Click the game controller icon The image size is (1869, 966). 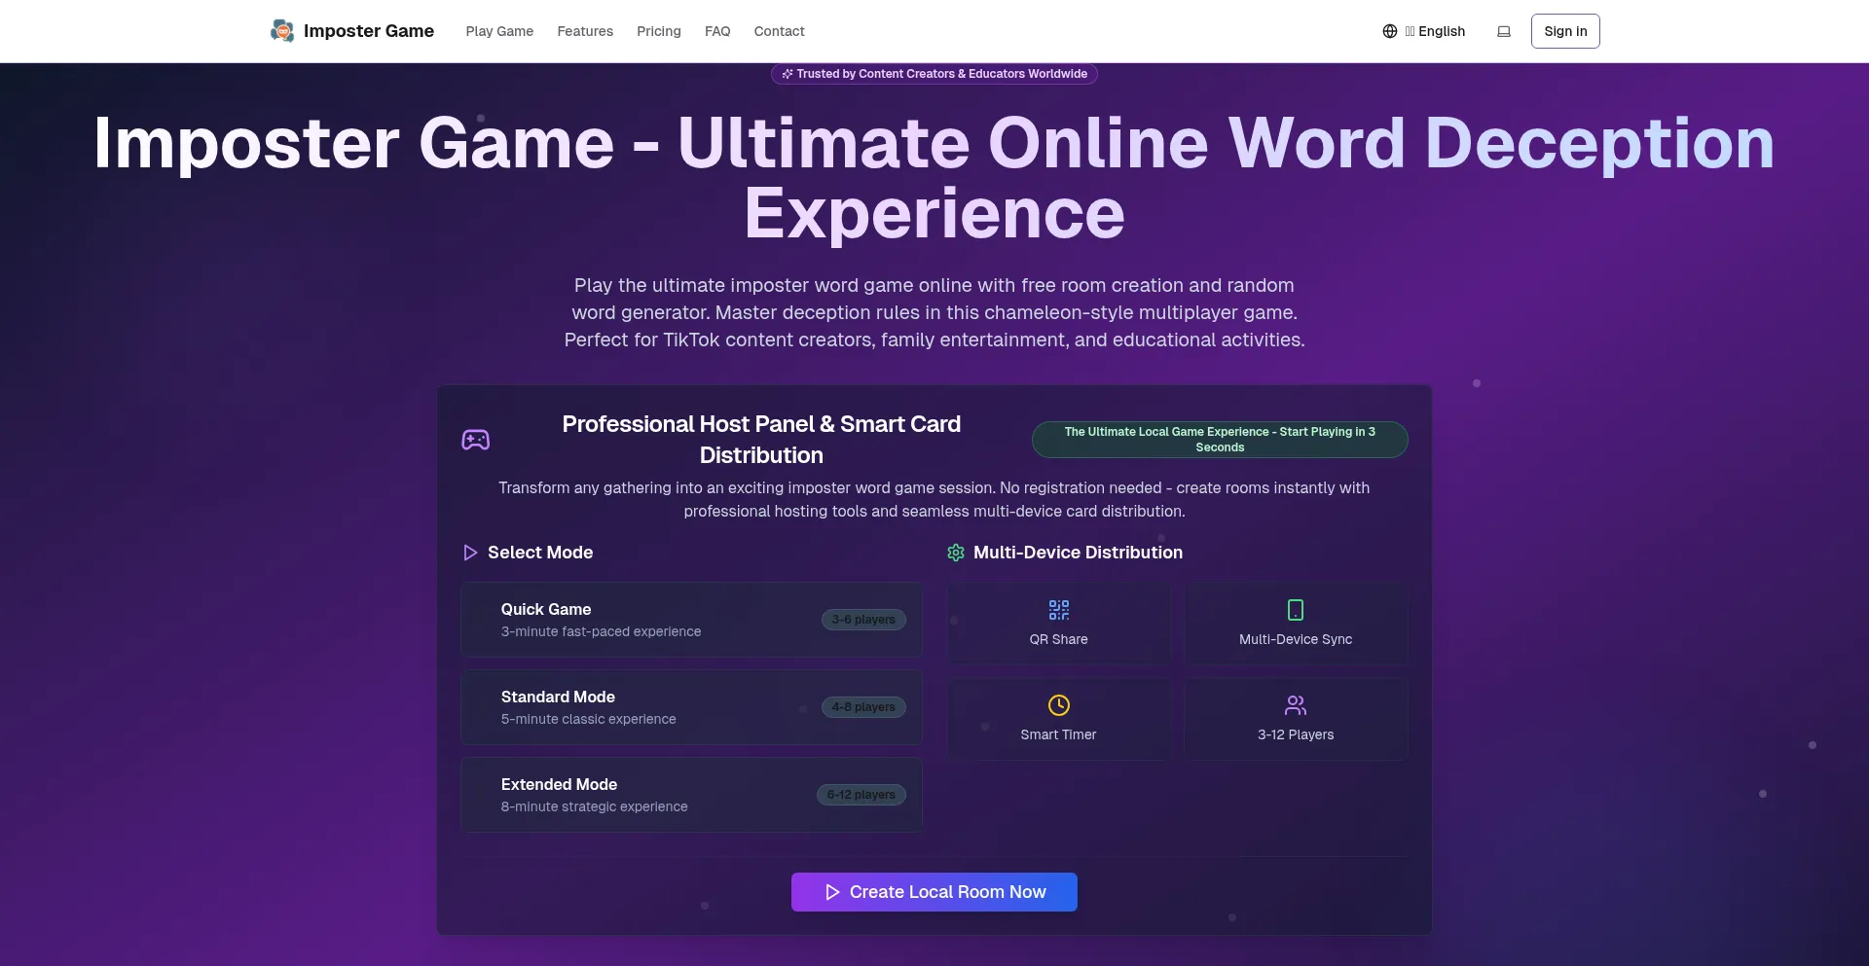tap(475, 440)
